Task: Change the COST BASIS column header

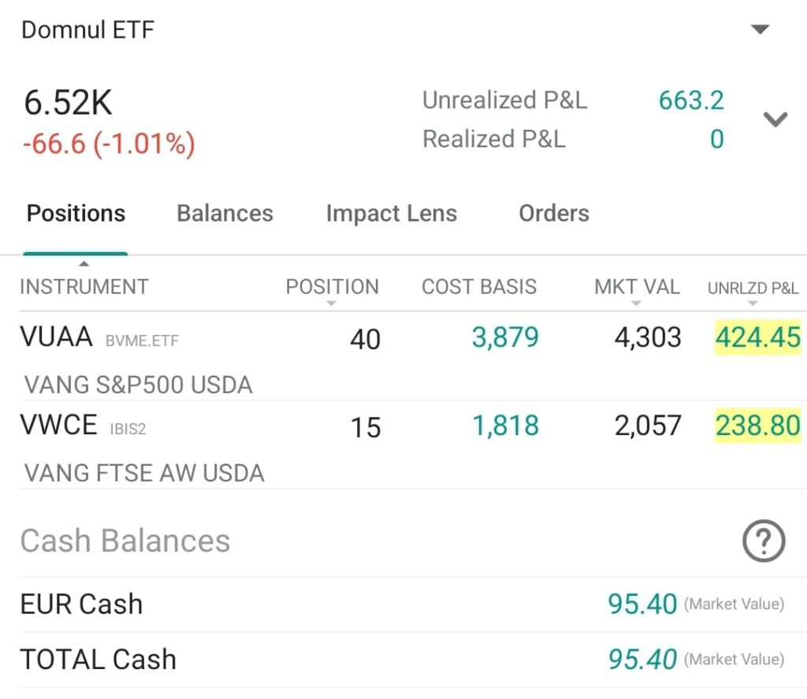Action: (x=478, y=287)
